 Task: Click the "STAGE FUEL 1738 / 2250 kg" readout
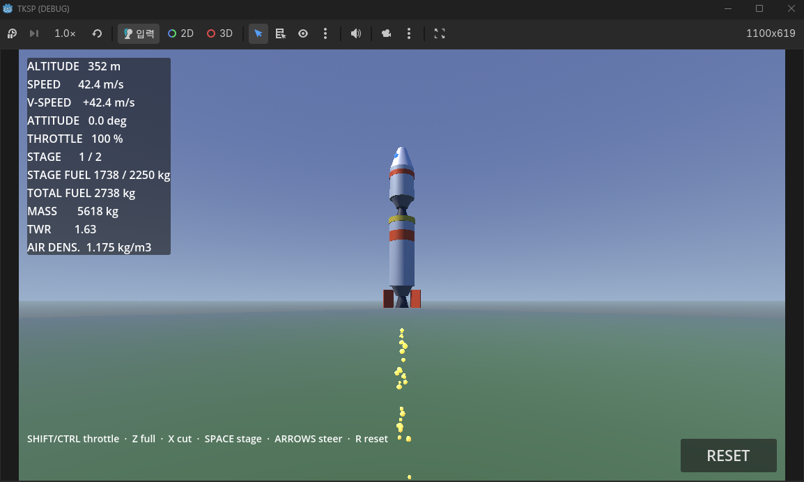pyautogui.click(x=98, y=176)
